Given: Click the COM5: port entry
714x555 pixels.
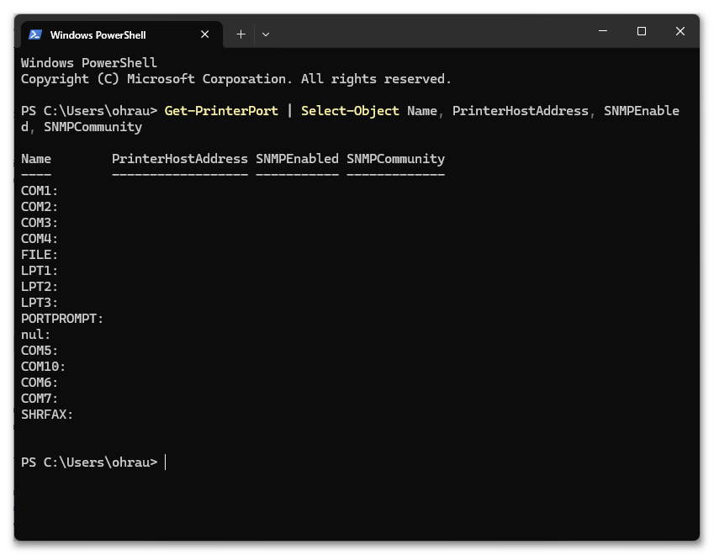Looking at the screenshot, I should pos(40,351).
